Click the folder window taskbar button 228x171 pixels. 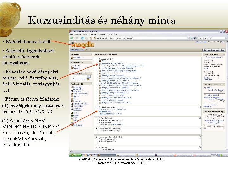tap(125, 155)
